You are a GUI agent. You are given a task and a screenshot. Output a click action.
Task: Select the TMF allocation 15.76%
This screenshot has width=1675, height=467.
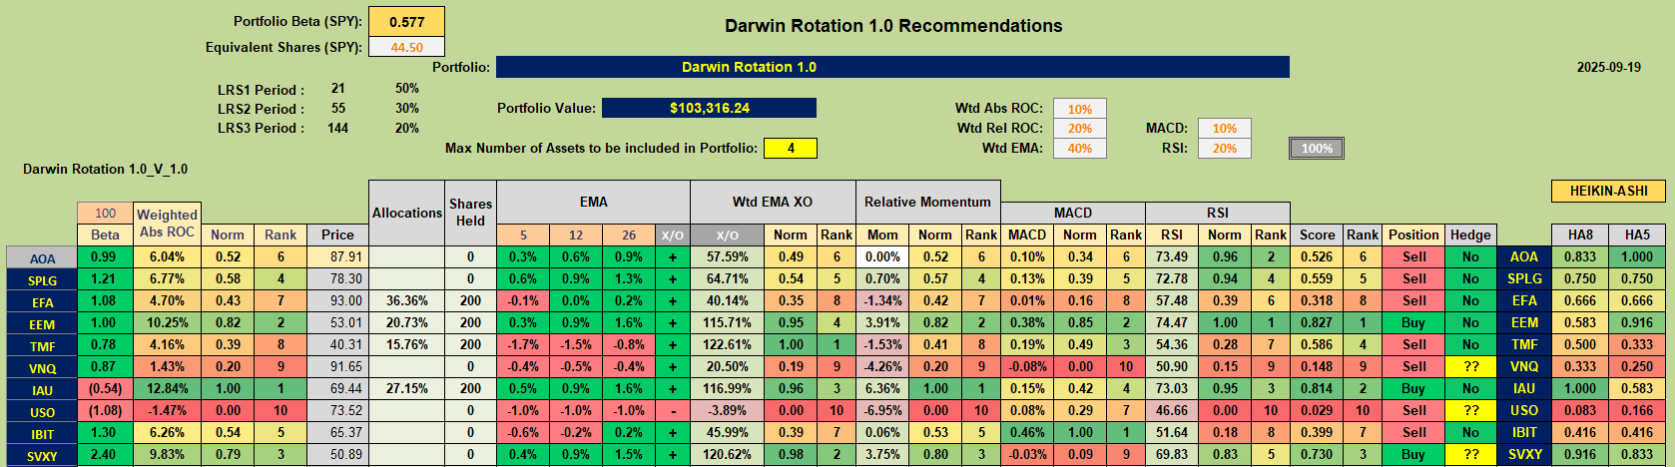[406, 344]
